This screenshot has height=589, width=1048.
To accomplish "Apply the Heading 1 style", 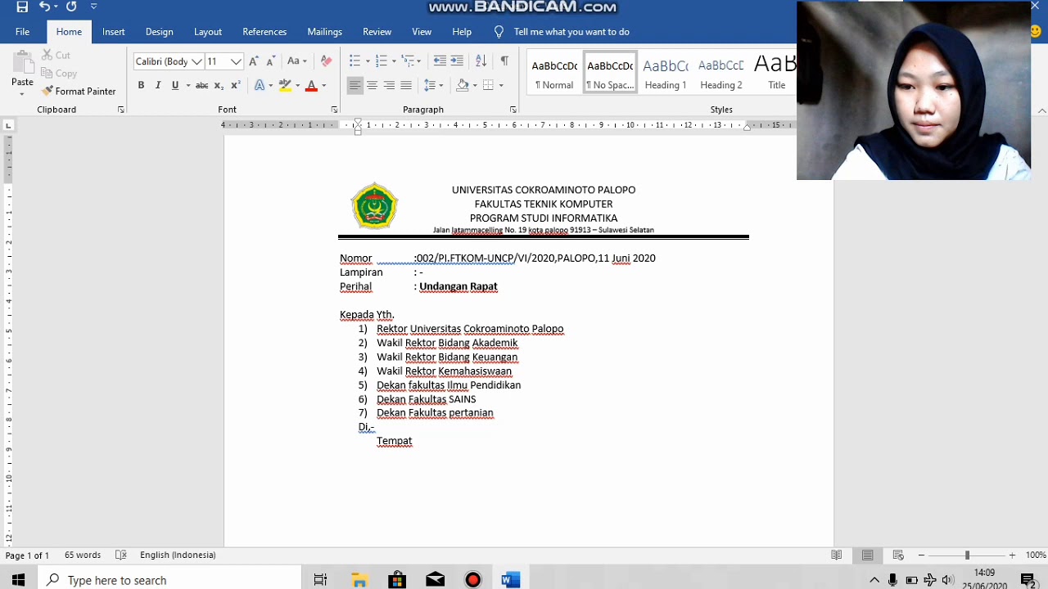I will [x=666, y=74].
